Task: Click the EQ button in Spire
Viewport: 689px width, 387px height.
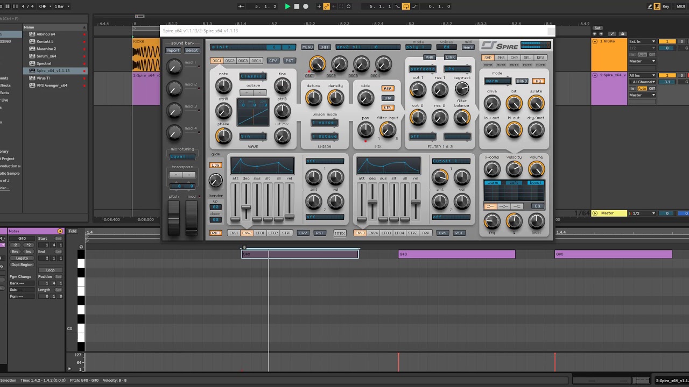Action: 537,206
